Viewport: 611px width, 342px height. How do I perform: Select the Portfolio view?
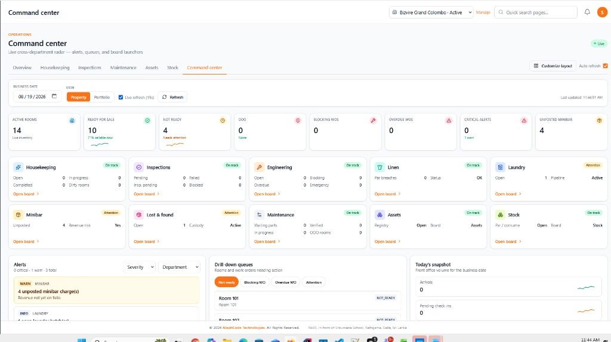(101, 97)
